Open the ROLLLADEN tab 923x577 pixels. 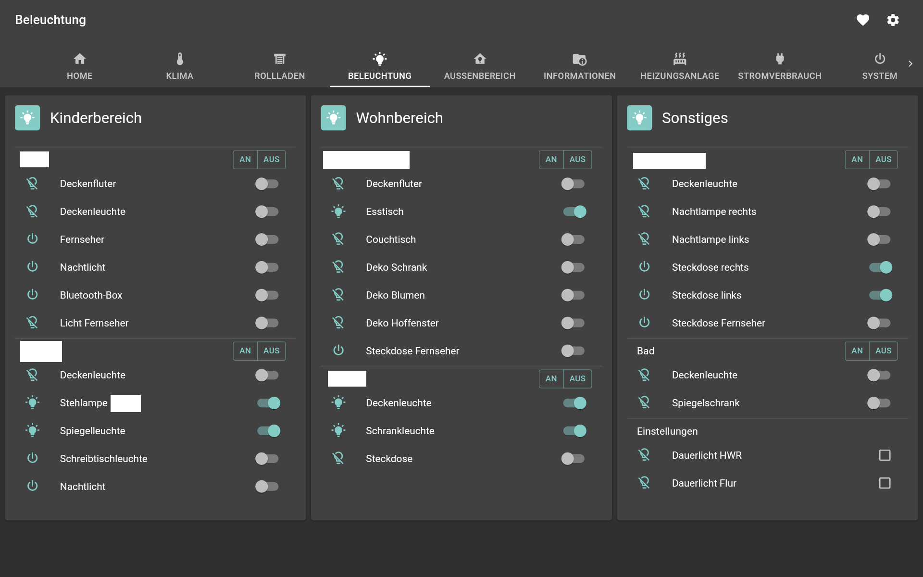point(280,66)
